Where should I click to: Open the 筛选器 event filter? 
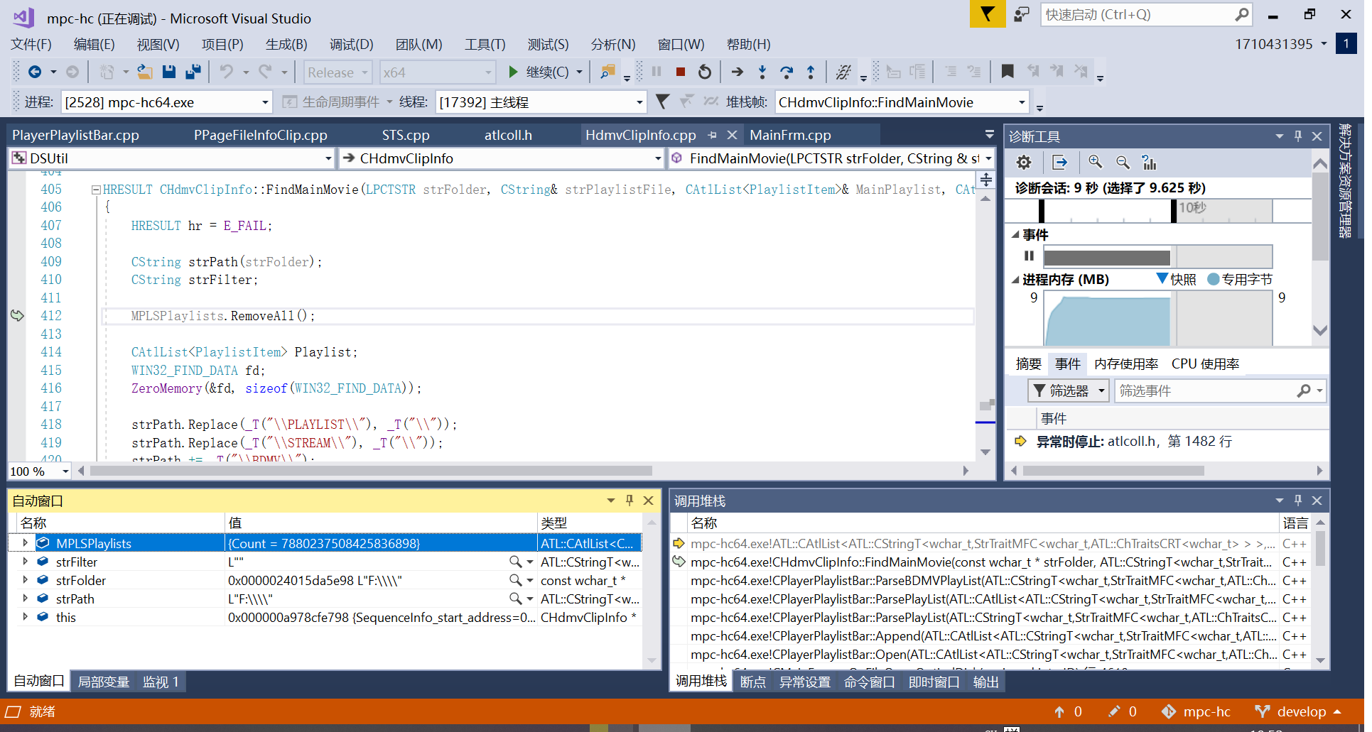[1068, 390]
